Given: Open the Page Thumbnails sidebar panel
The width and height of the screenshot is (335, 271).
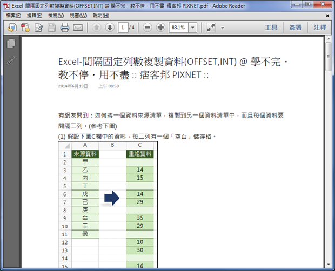Looking at the screenshot, I should tap(11, 43).
